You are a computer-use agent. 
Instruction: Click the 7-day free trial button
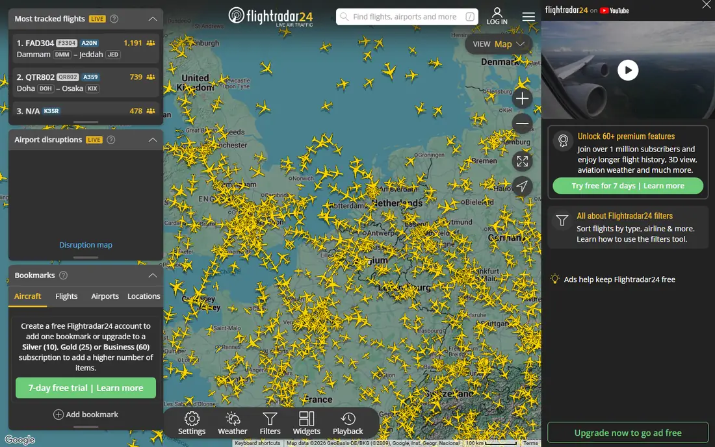pyautogui.click(x=86, y=388)
